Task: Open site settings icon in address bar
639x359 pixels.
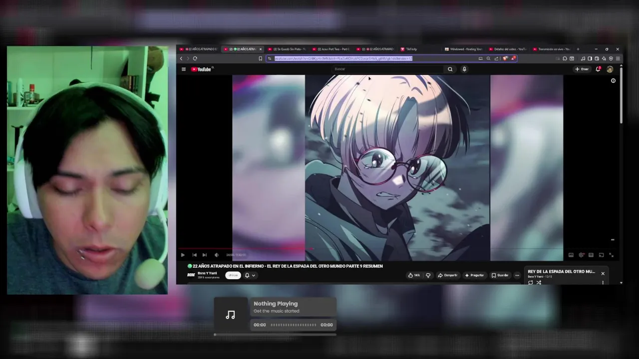Action: pos(270,58)
